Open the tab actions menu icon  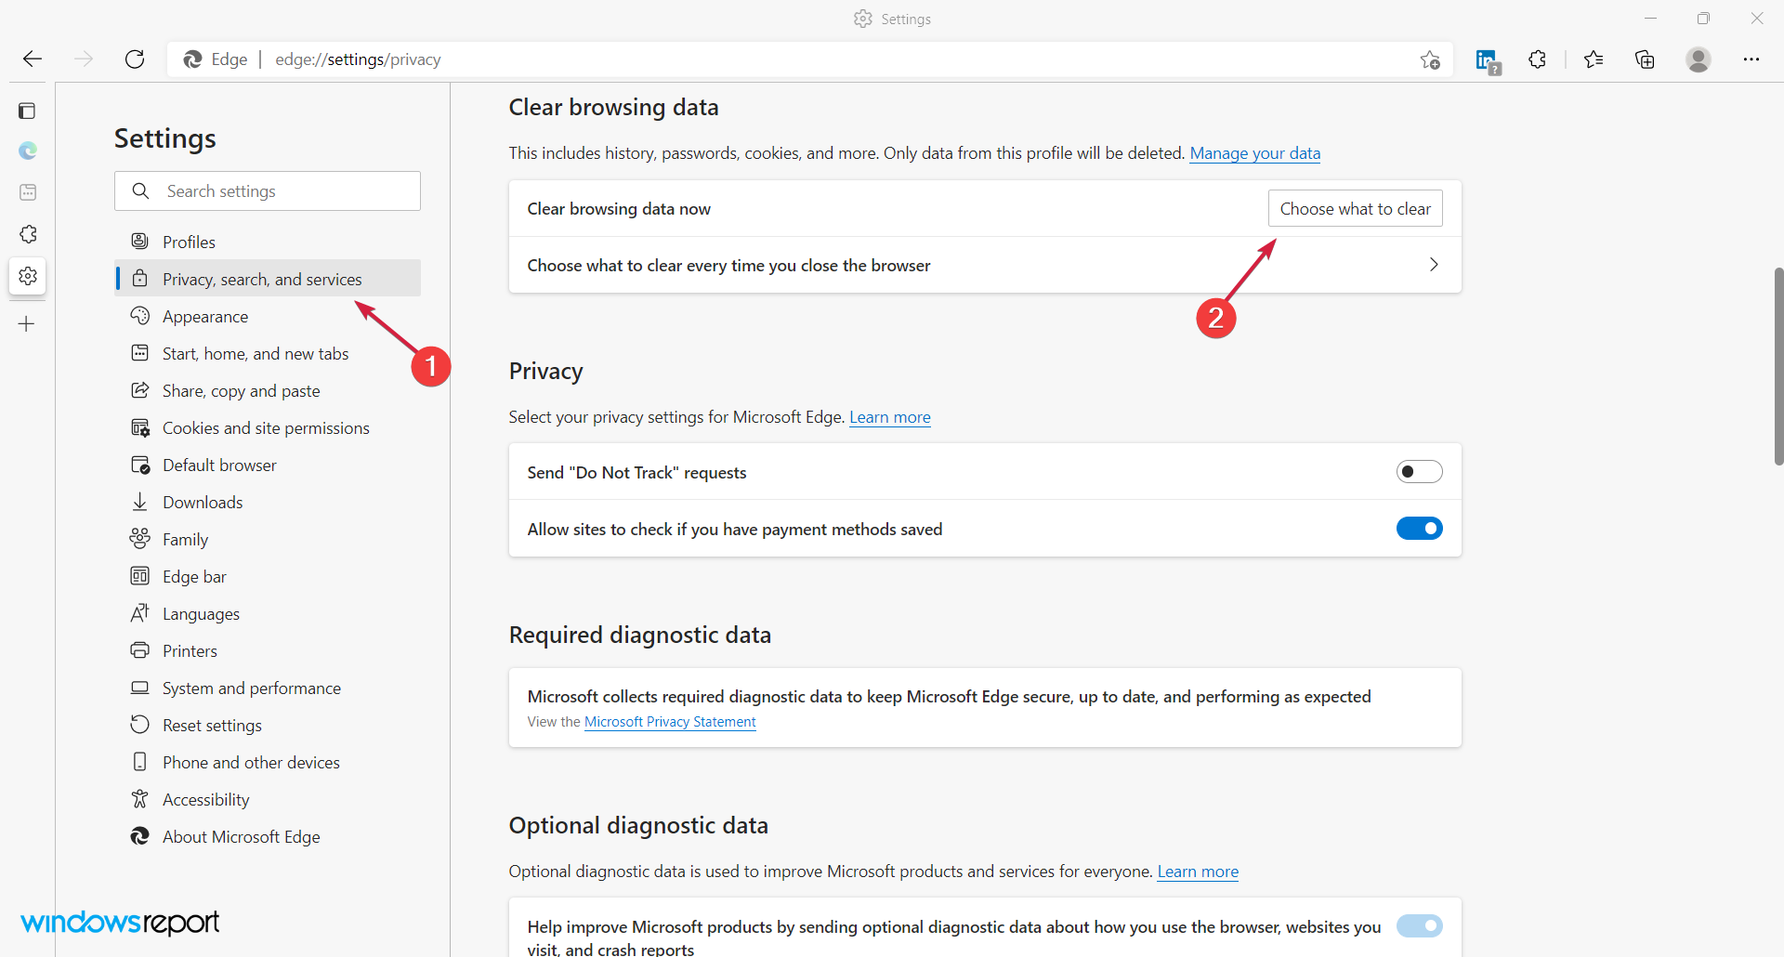27,111
